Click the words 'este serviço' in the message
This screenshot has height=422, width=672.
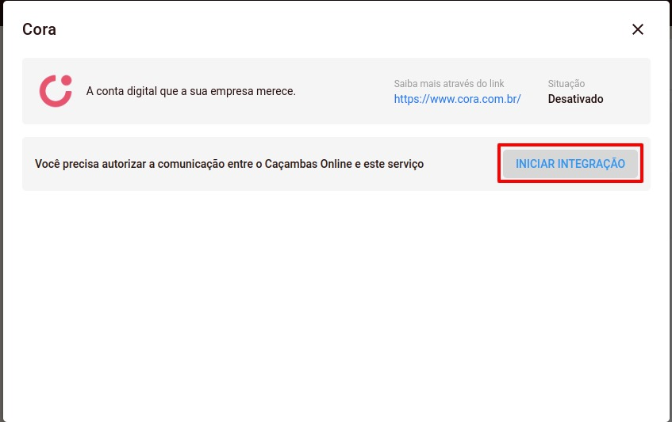(394, 164)
